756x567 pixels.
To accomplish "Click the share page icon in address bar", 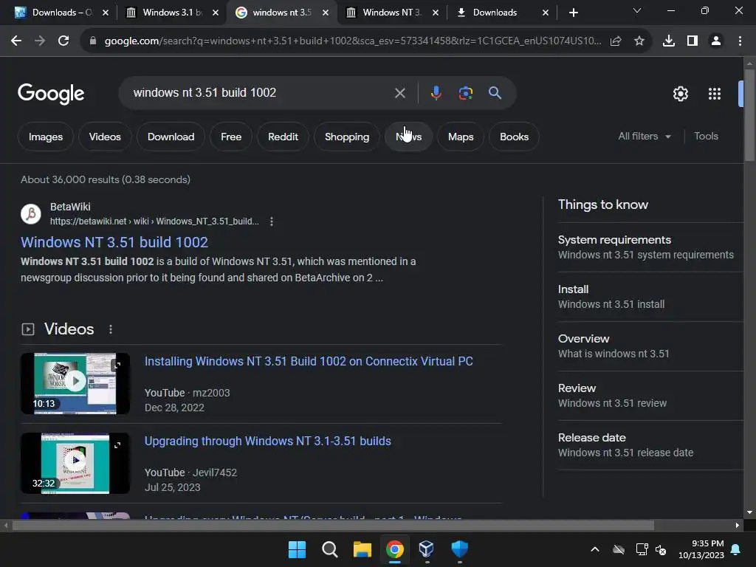I will (616, 41).
